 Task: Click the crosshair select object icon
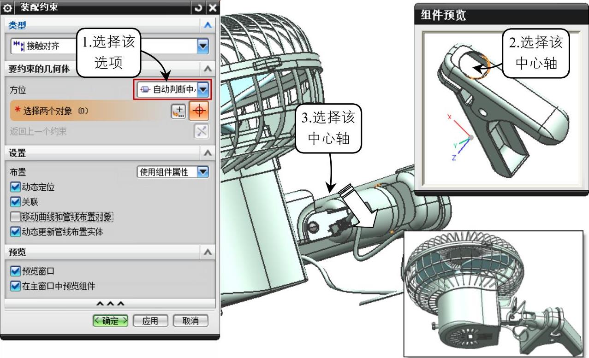point(199,111)
